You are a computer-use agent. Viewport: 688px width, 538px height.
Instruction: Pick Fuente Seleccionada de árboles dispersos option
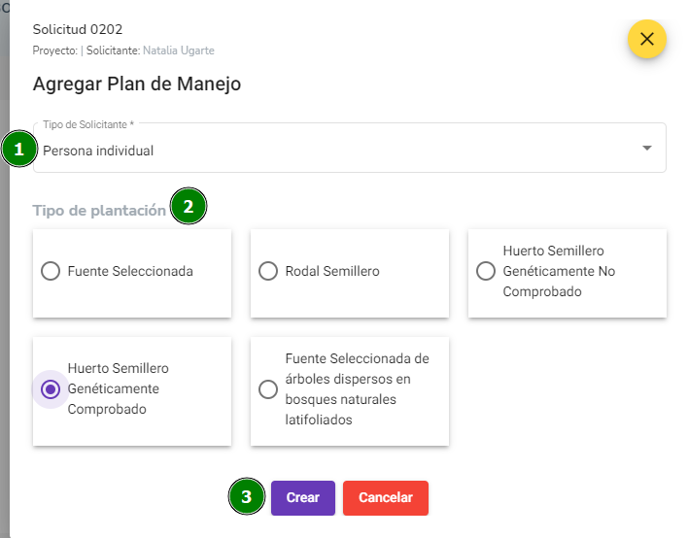click(x=268, y=388)
